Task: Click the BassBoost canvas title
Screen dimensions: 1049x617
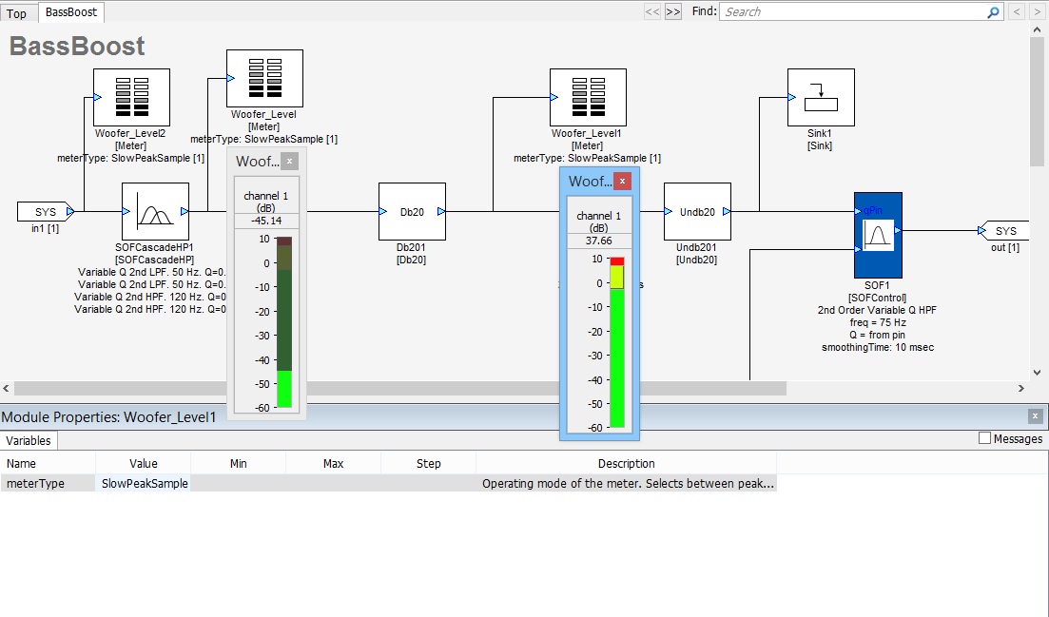Action: click(77, 47)
